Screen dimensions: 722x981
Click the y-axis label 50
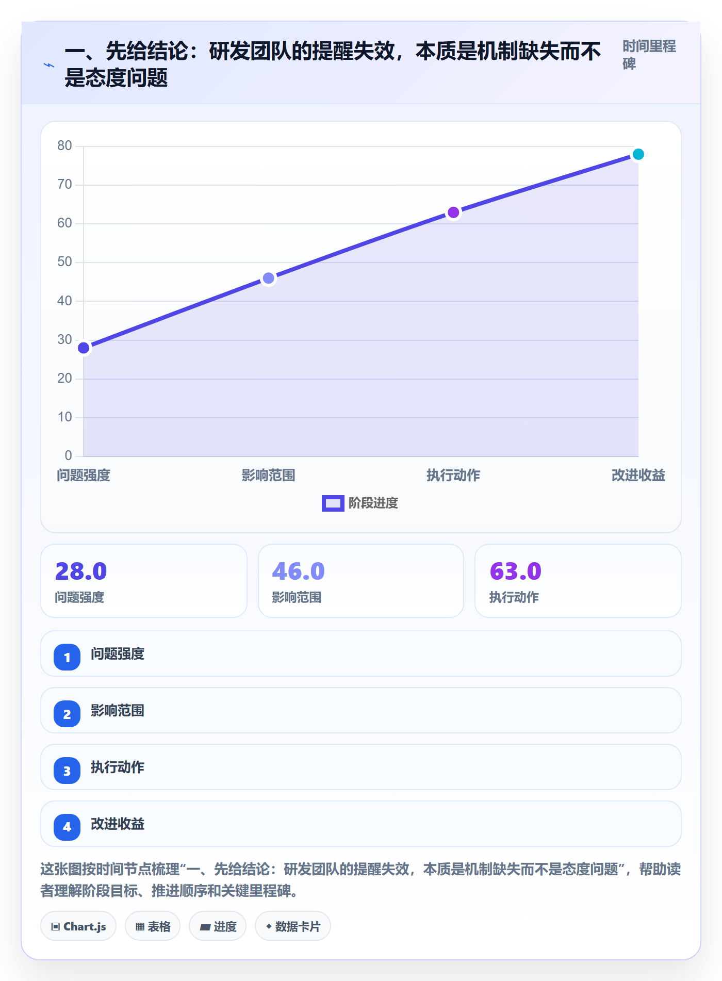click(x=65, y=262)
